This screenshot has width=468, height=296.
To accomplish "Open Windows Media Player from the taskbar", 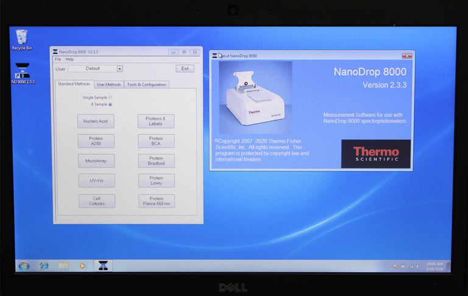I will tap(83, 266).
